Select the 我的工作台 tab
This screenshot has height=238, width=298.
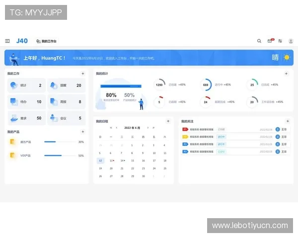pos(46,41)
